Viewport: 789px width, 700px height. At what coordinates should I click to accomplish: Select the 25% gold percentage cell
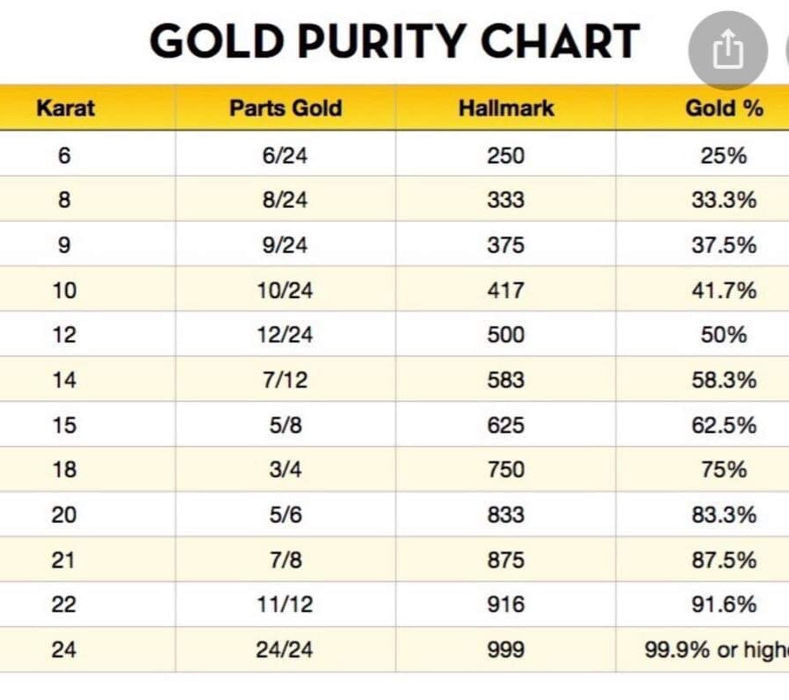coord(724,156)
